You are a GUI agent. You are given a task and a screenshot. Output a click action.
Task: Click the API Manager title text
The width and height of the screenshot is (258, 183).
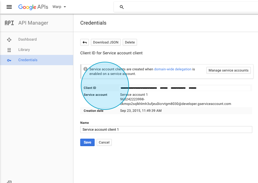pyautogui.click(x=33, y=23)
